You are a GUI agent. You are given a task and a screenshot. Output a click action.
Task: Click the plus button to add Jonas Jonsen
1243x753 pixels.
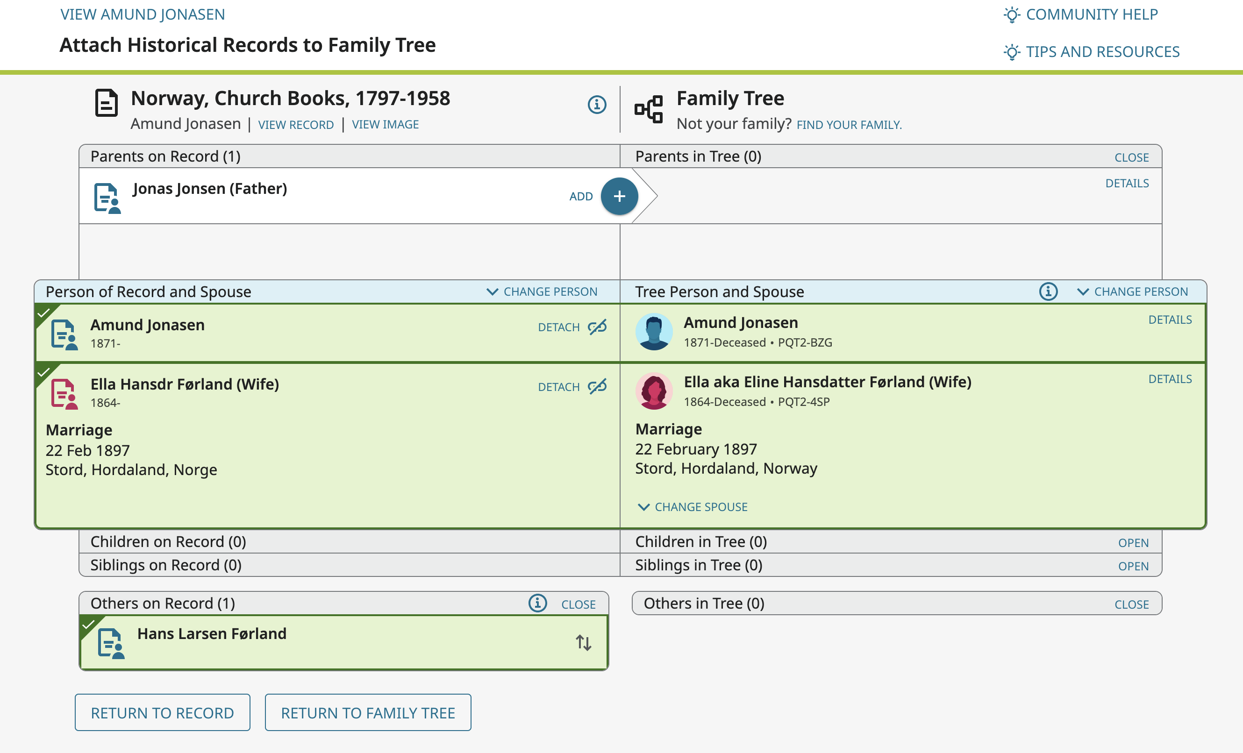tap(619, 196)
